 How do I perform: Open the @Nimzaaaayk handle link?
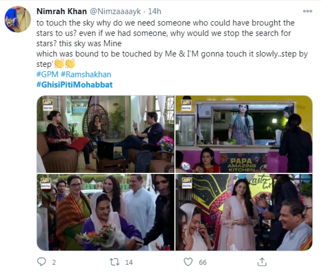point(115,11)
